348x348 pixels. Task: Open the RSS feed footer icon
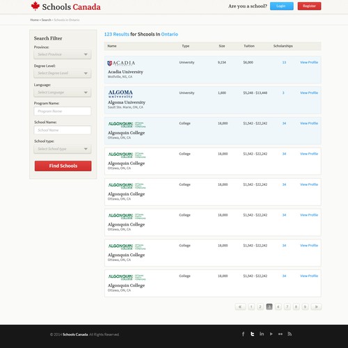click(290, 334)
